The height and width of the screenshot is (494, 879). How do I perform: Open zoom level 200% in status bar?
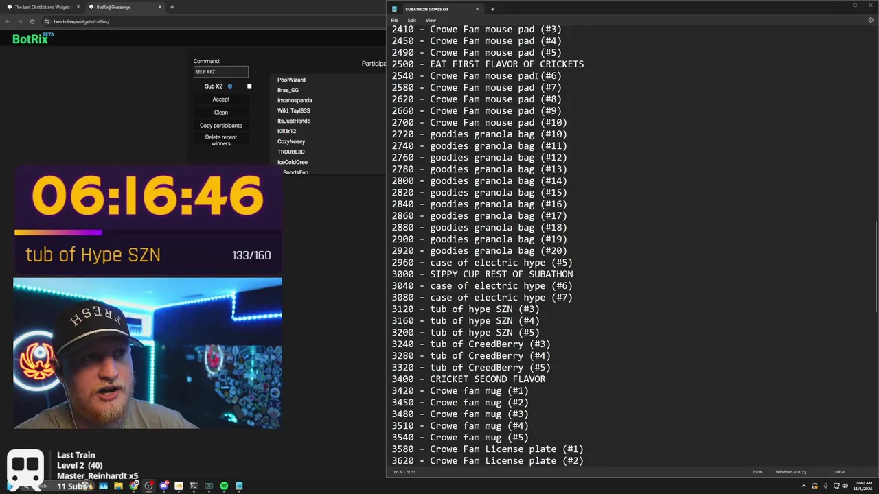pos(757,472)
